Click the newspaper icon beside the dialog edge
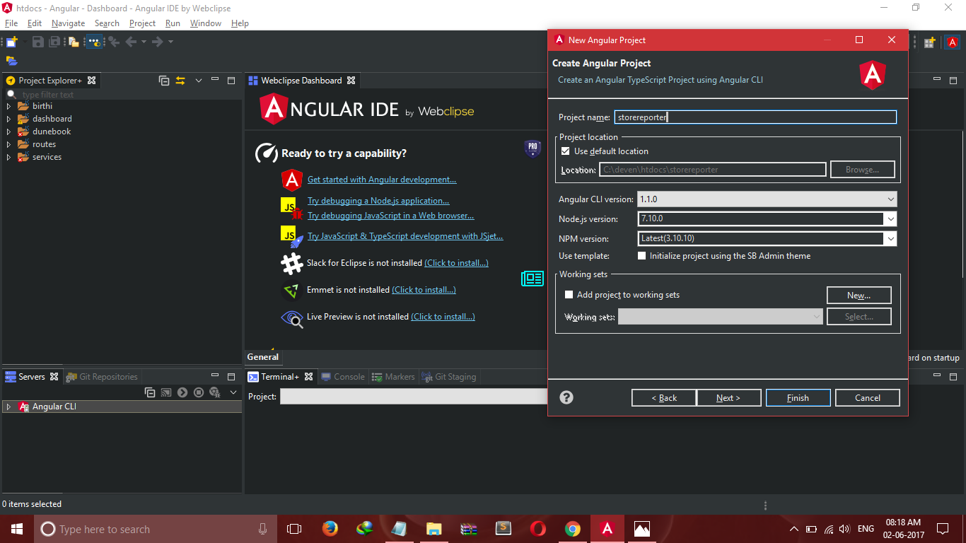The image size is (966, 543). pyautogui.click(x=533, y=279)
